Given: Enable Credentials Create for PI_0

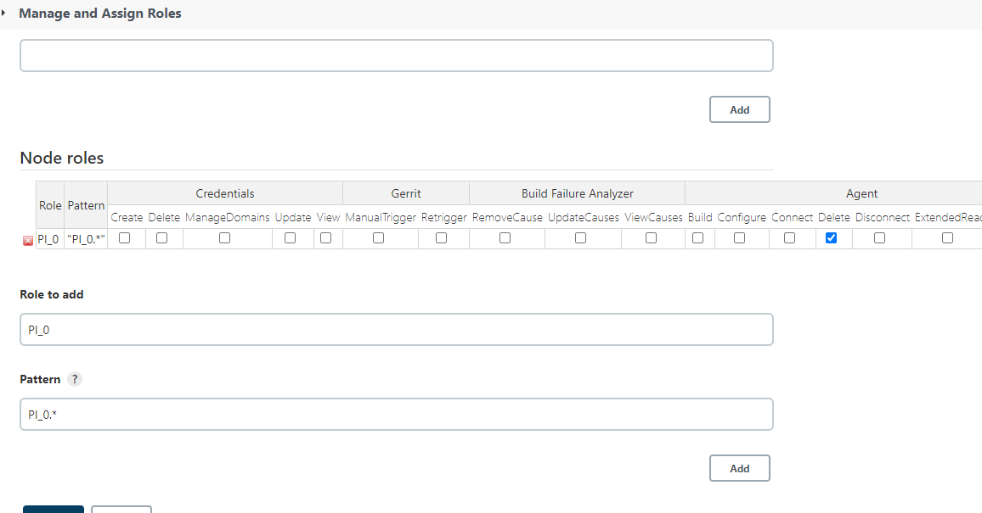Looking at the screenshot, I should click(125, 238).
